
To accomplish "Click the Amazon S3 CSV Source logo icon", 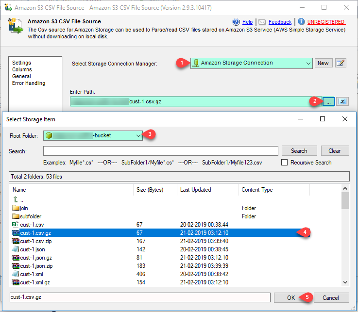I will (x=16, y=26).
